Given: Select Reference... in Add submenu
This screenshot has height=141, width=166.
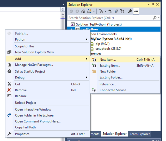Looking at the screenshot, I should (125, 84).
